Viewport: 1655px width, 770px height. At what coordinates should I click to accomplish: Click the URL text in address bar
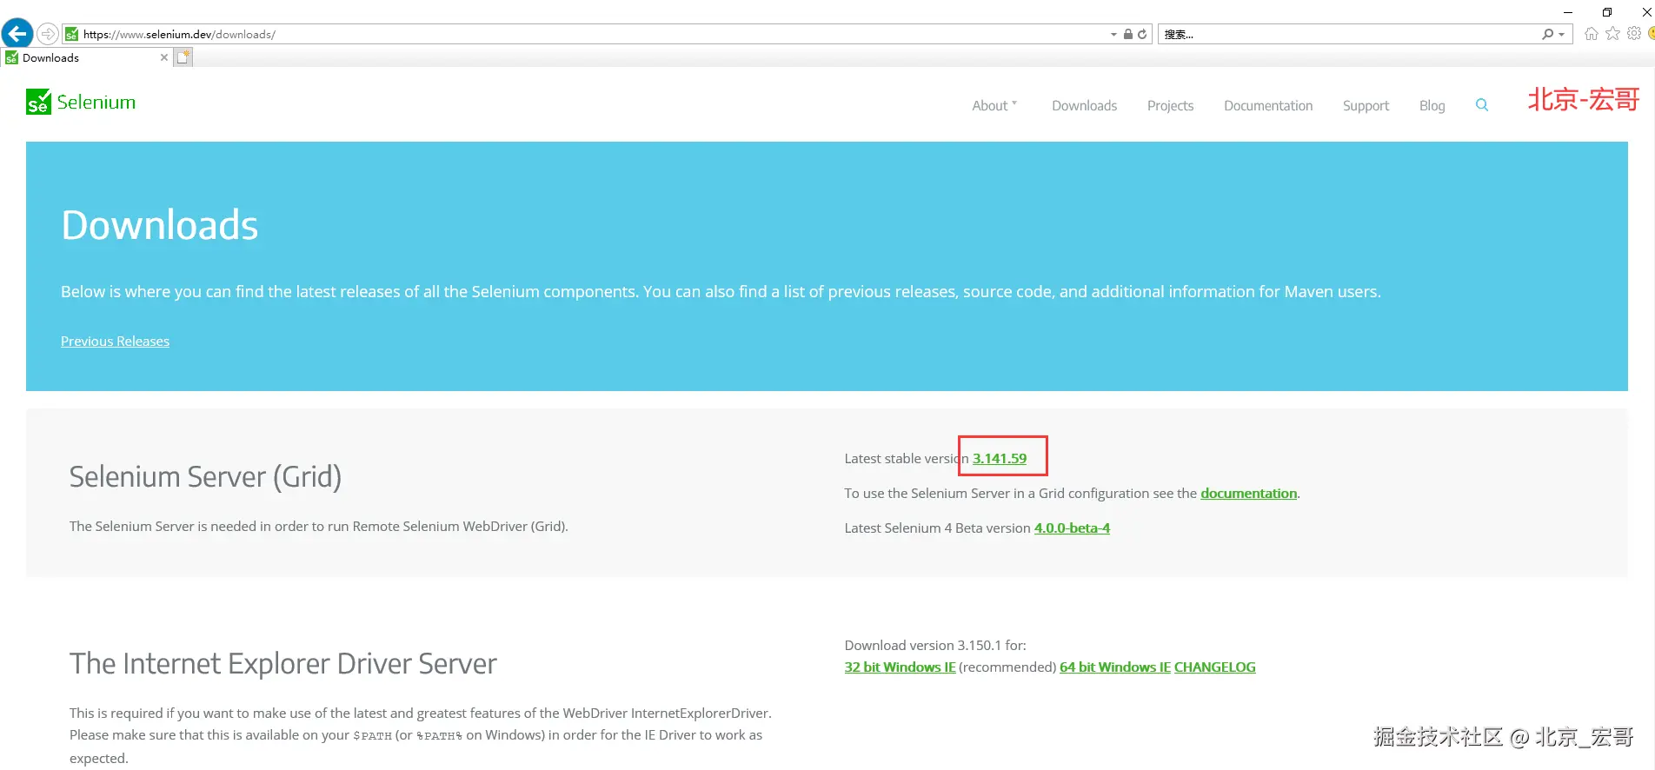[x=179, y=35]
